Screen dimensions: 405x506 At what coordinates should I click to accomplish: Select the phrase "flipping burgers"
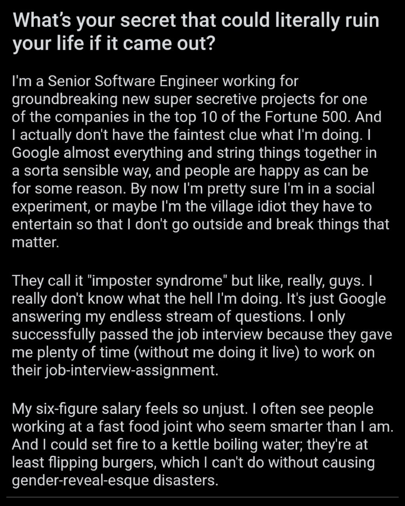(101, 463)
